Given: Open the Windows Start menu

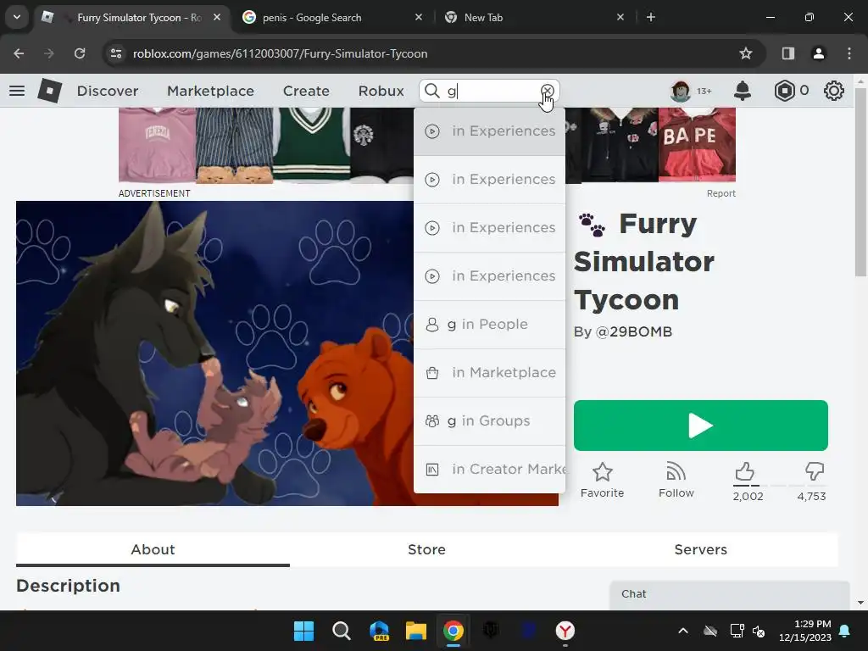Looking at the screenshot, I should click(303, 631).
